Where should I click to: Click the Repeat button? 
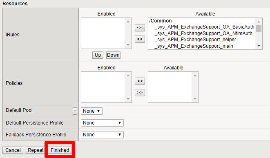click(36, 150)
